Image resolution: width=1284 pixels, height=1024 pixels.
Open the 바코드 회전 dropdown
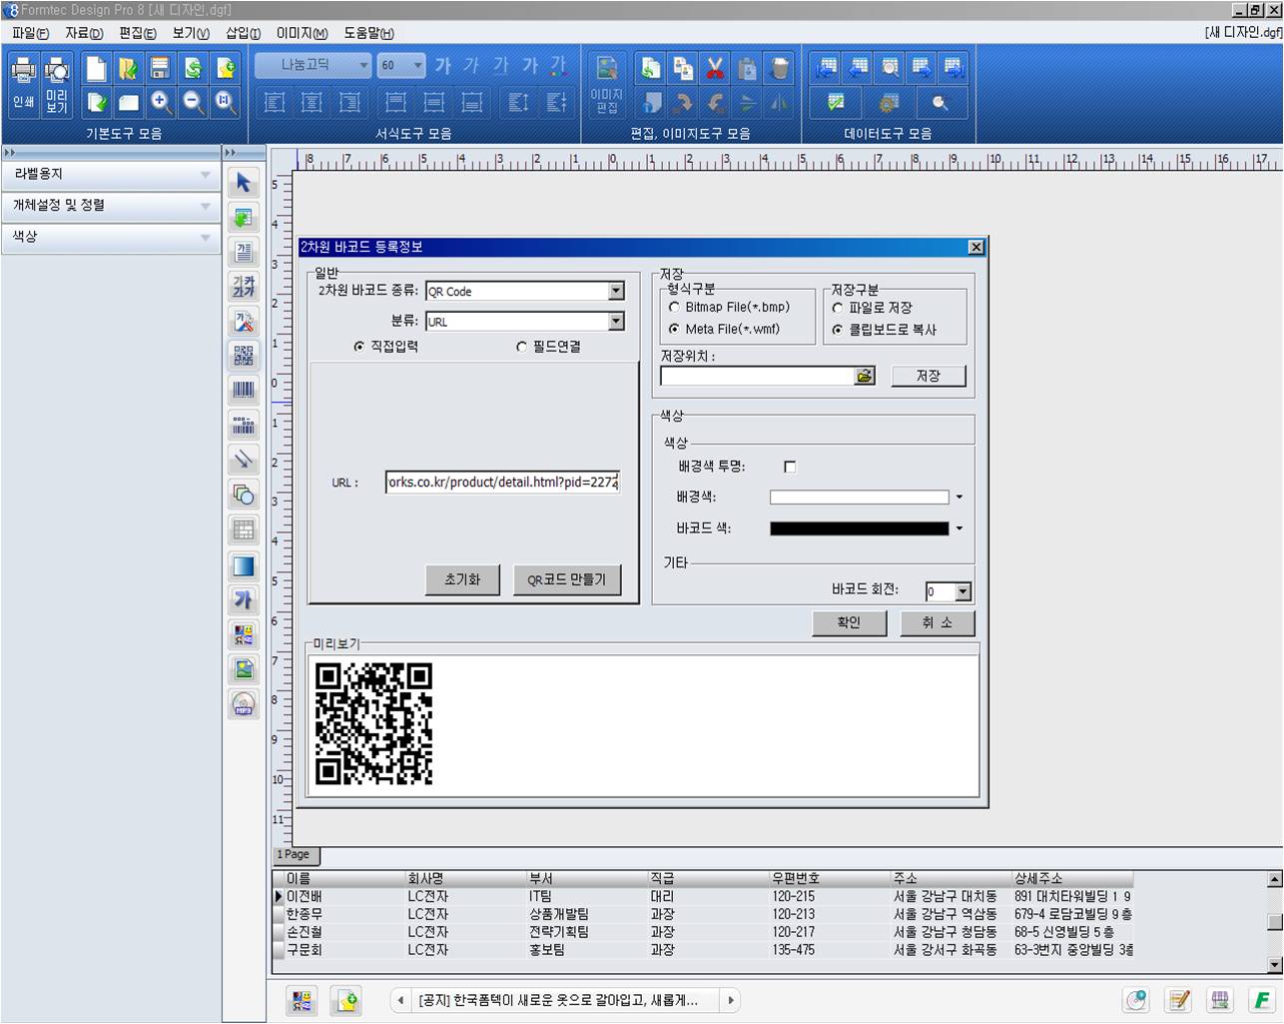pyautogui.click(x=963, y=591)
